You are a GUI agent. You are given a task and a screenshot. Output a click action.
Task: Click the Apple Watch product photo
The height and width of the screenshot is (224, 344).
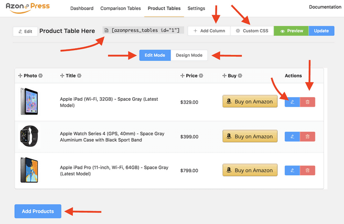tap(29, 136)
